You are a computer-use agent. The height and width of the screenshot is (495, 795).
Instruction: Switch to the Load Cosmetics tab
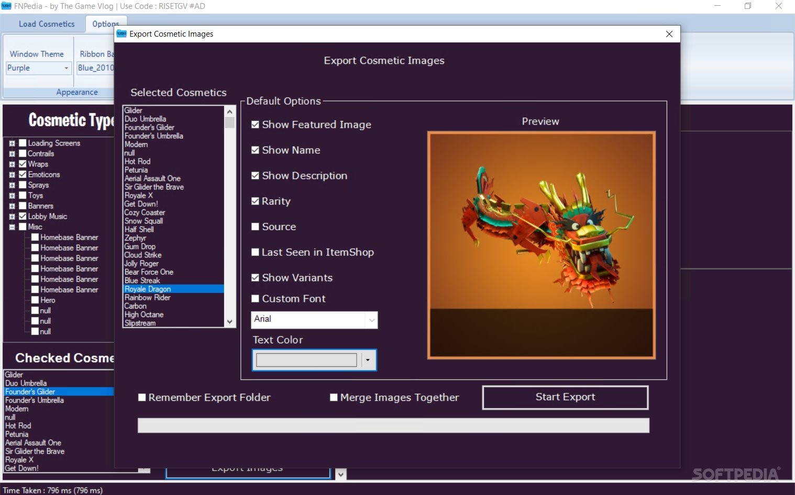click(47, 24)
